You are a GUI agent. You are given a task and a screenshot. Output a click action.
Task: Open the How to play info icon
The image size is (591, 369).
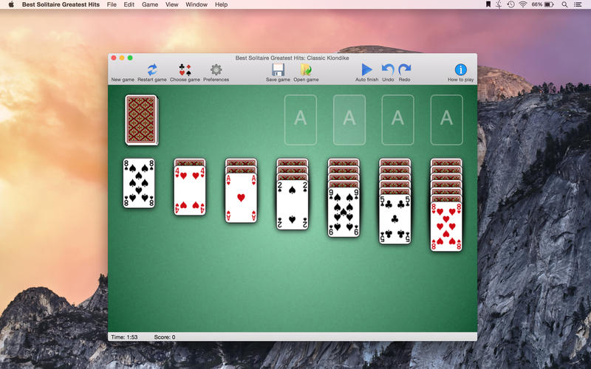coord(460,69)
